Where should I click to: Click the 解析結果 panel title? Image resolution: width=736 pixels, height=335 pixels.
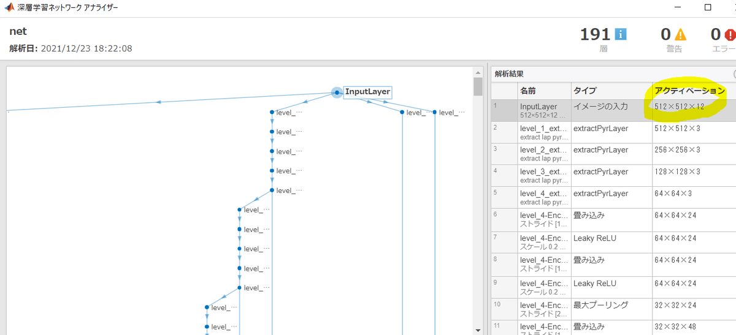509,73
